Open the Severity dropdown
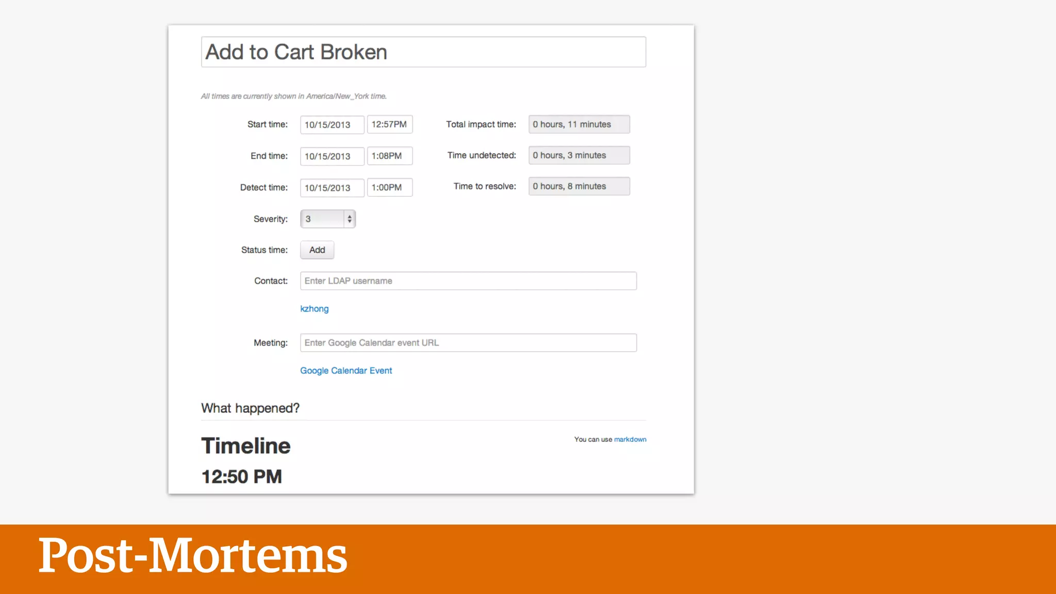The width and height of the screenshot is (1056, 594). (x=322, y=219)
